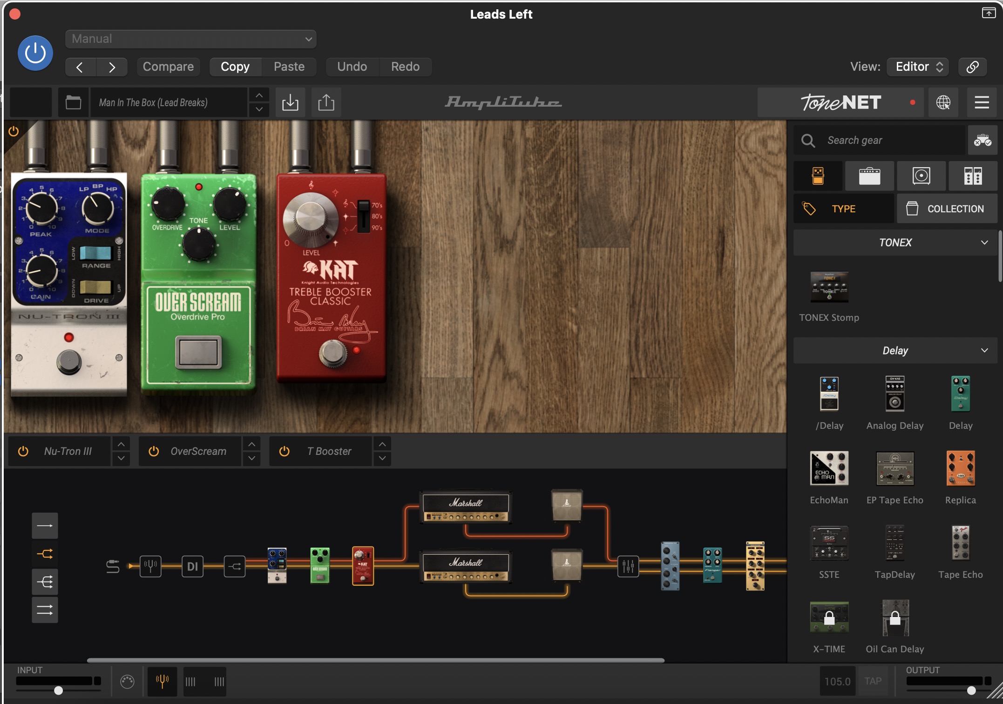Select the lower Marshall amp in chain
The height and width of the screenshot is (704, 1003).
[466, 567]
